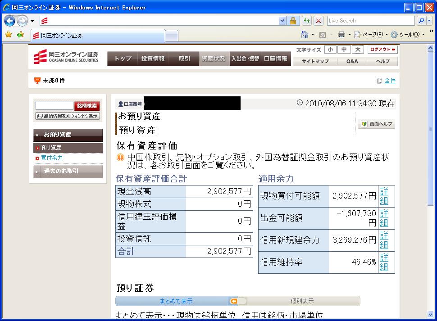Click the Stop loading icon
437x321 pixels.
click(319, 21)
